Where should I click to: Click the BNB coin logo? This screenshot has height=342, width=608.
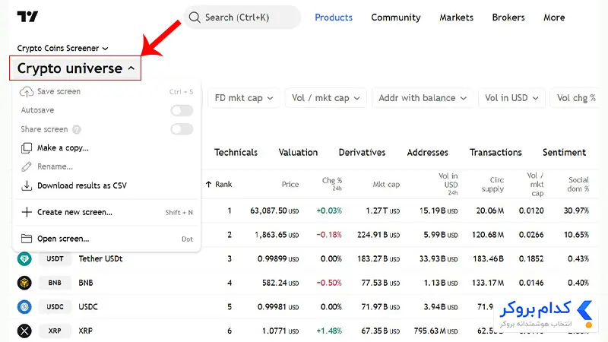[x=24, y=283]
